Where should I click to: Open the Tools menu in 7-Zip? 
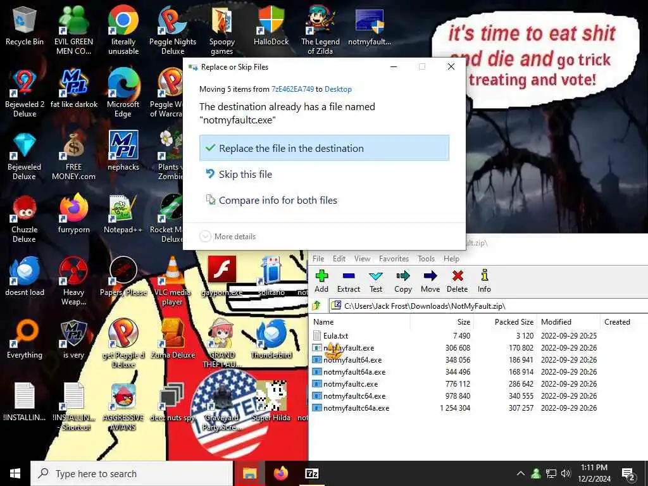tap(426, 259)
